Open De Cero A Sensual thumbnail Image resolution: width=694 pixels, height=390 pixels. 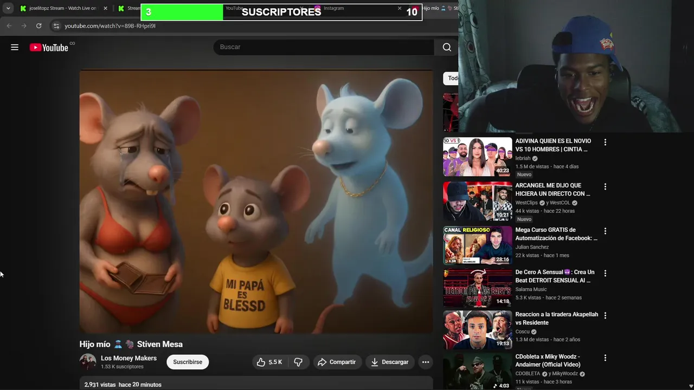coord(477,288)
